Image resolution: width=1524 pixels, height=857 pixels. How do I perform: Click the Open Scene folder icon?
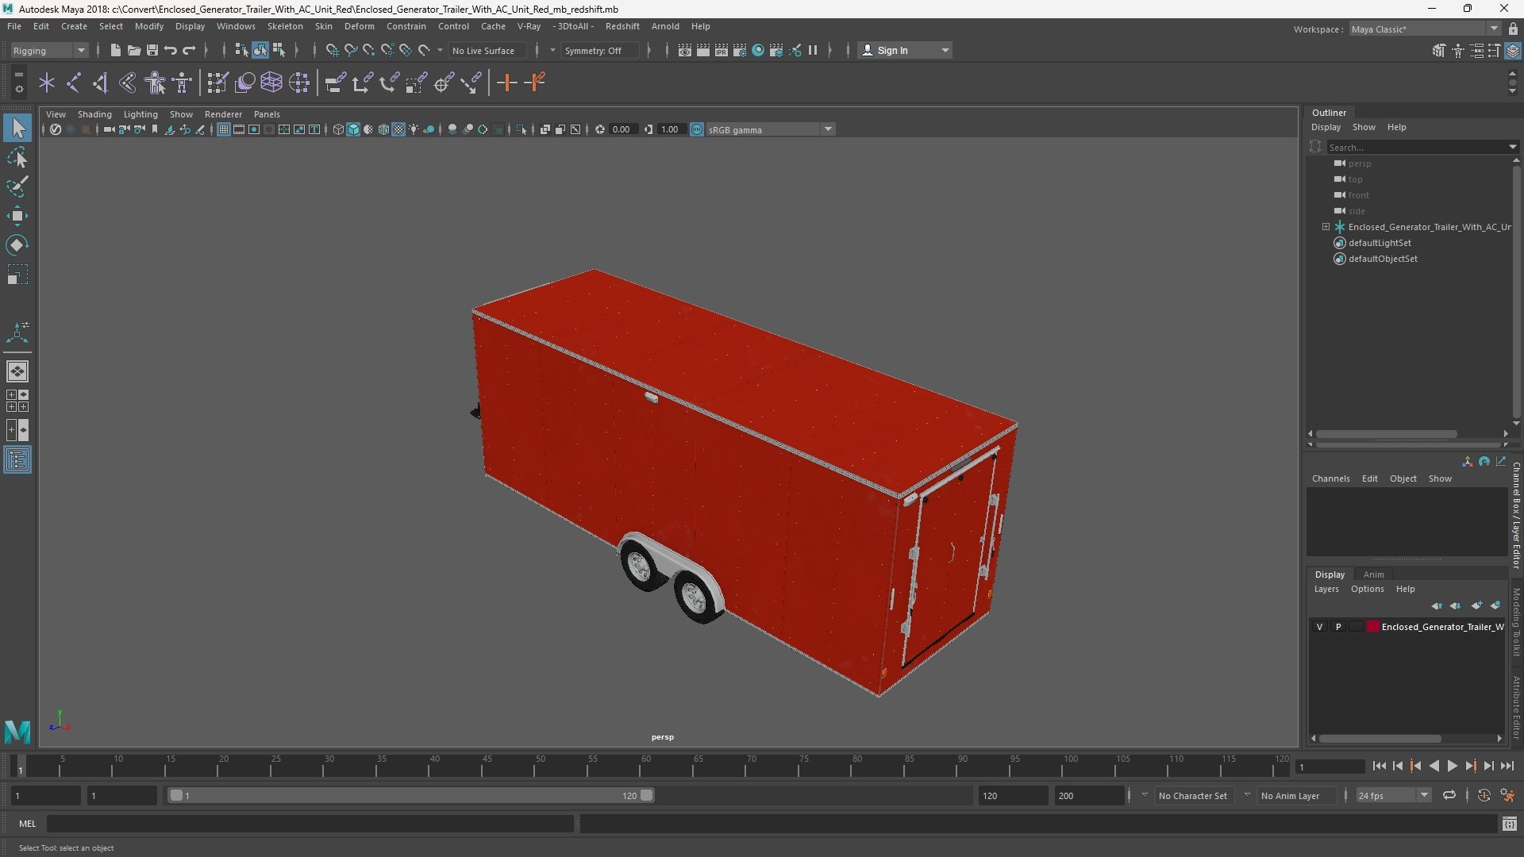tap(133, 50)
